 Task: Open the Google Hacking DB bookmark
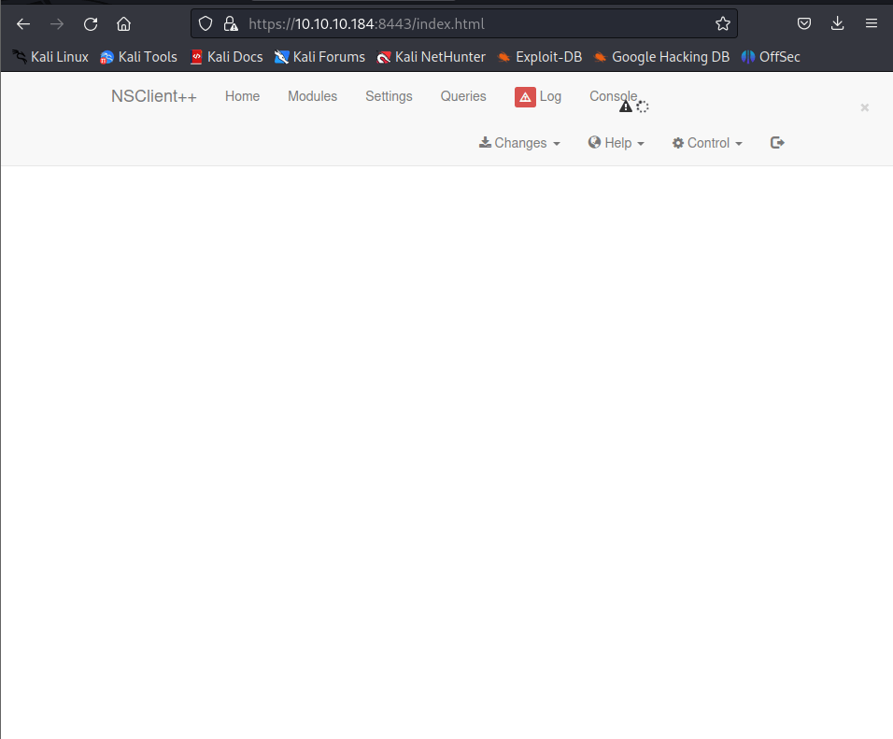point(661,57)
